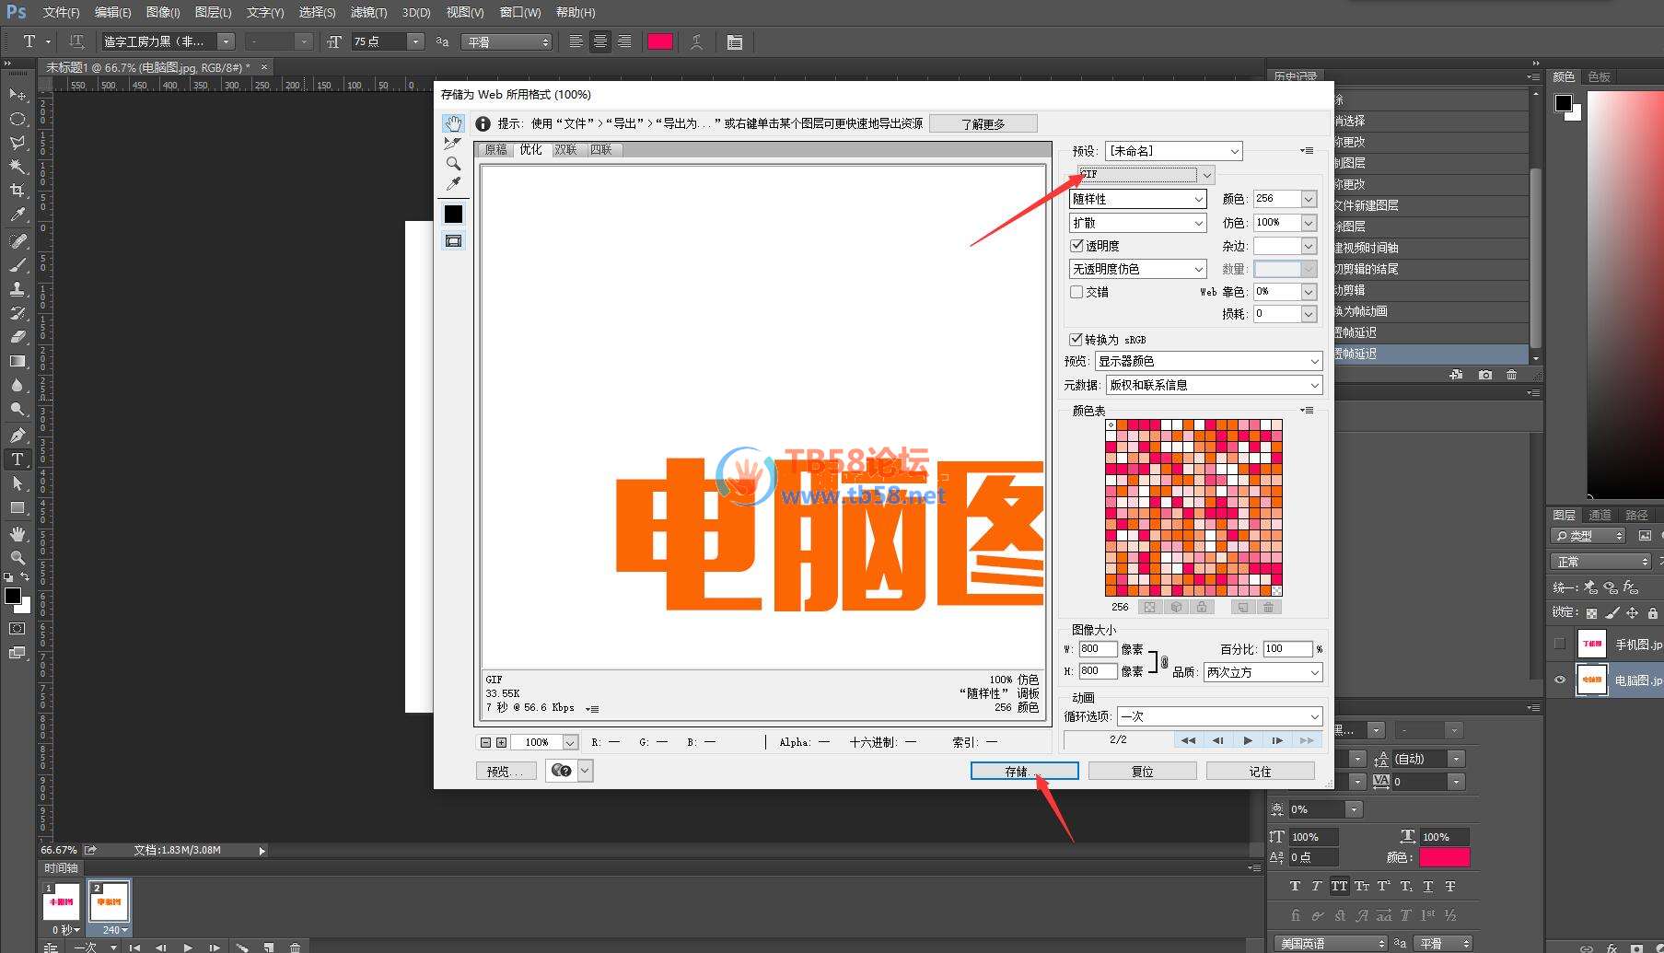The image size is (1664, 953).
Task: Click the eyedropper color black swatch in dialog
Action: coord(453,214)
